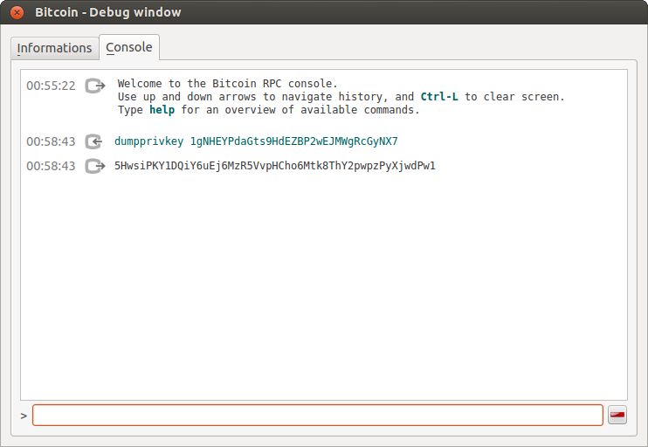The height and width of the screenshot is (447, 648).
Task: Click "Welcome to the Bitcoin RPC console." line
Action: (227, 84)
